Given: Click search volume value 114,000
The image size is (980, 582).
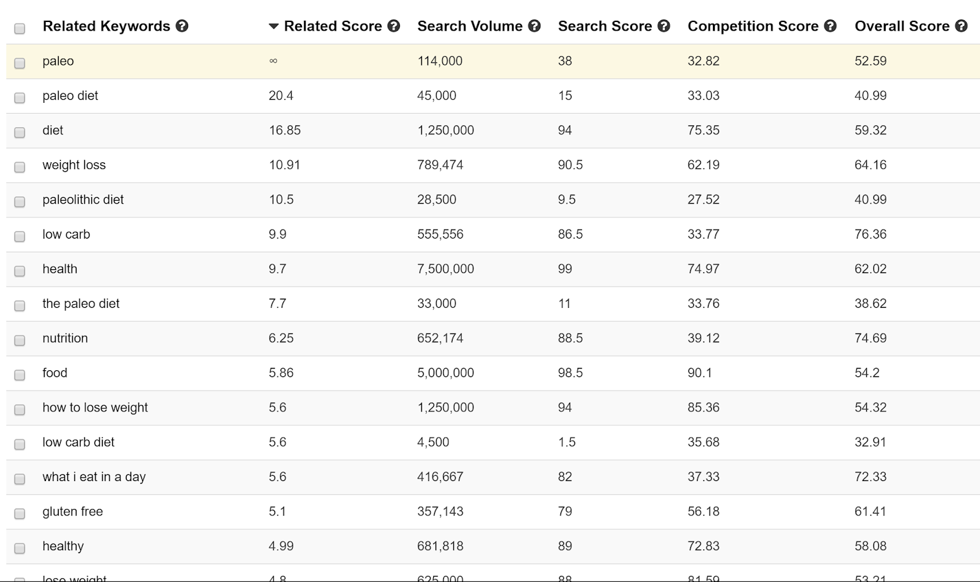Looking at the screenshot, I should tap(440, 61).
